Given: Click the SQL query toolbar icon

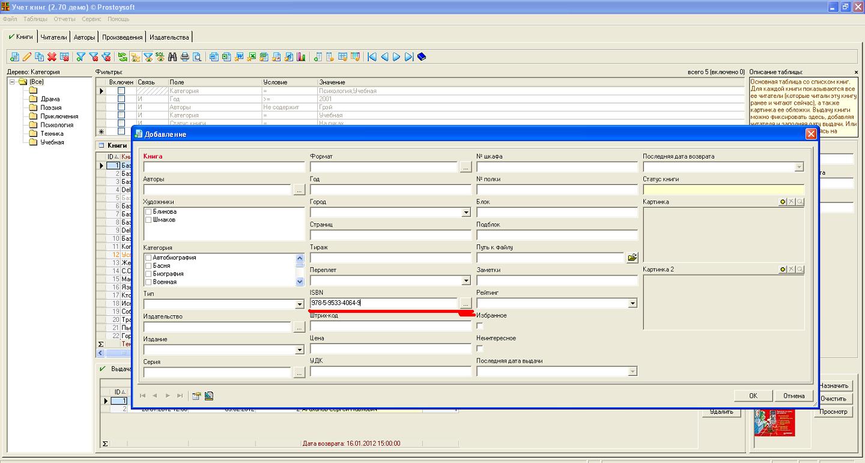Looking at the screenshot, I should pyautogui.click(x=160, y=57).
